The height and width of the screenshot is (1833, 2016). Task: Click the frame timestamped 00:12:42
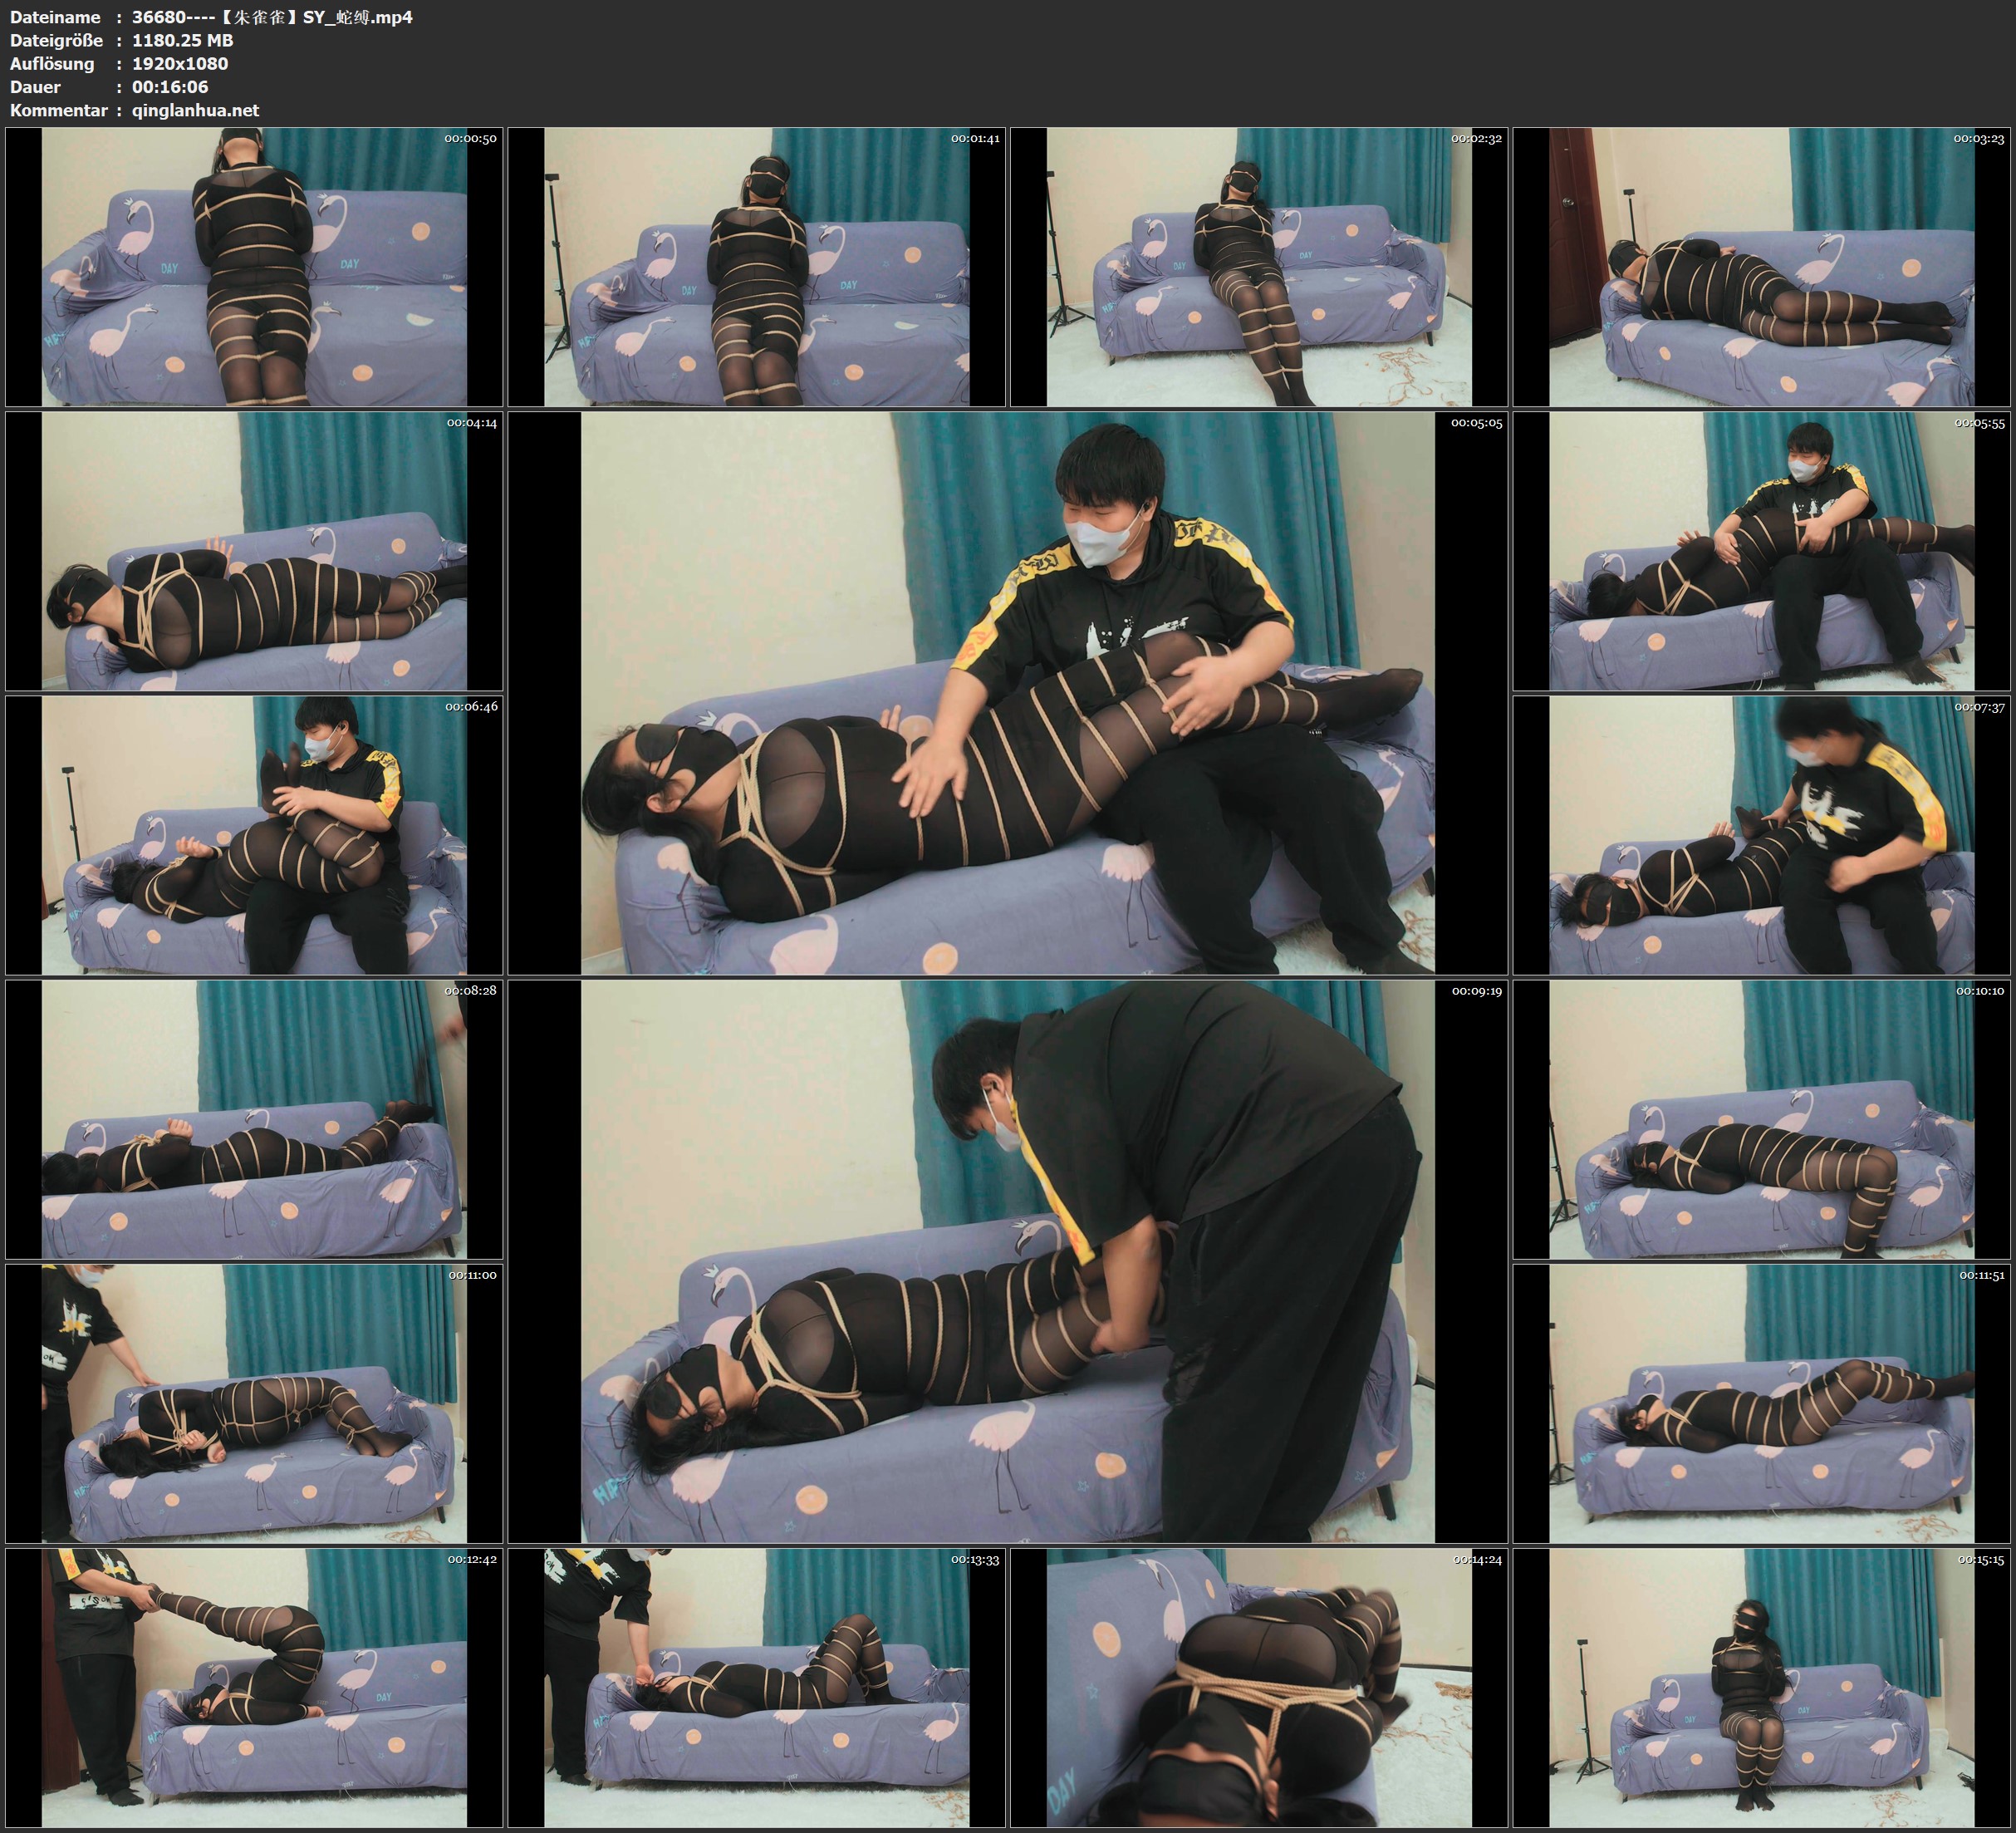point(254,1687)
